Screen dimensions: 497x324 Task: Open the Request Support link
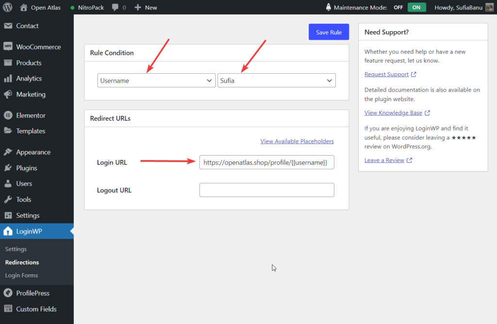tap(386, 74)
